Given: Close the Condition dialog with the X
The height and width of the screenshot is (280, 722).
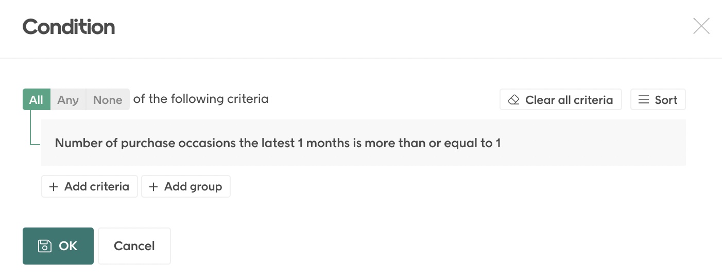Looking at the screenshot, I should point(701,26).
